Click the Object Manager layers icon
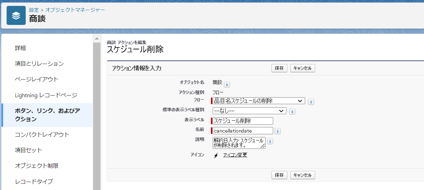 coord(16,16)
